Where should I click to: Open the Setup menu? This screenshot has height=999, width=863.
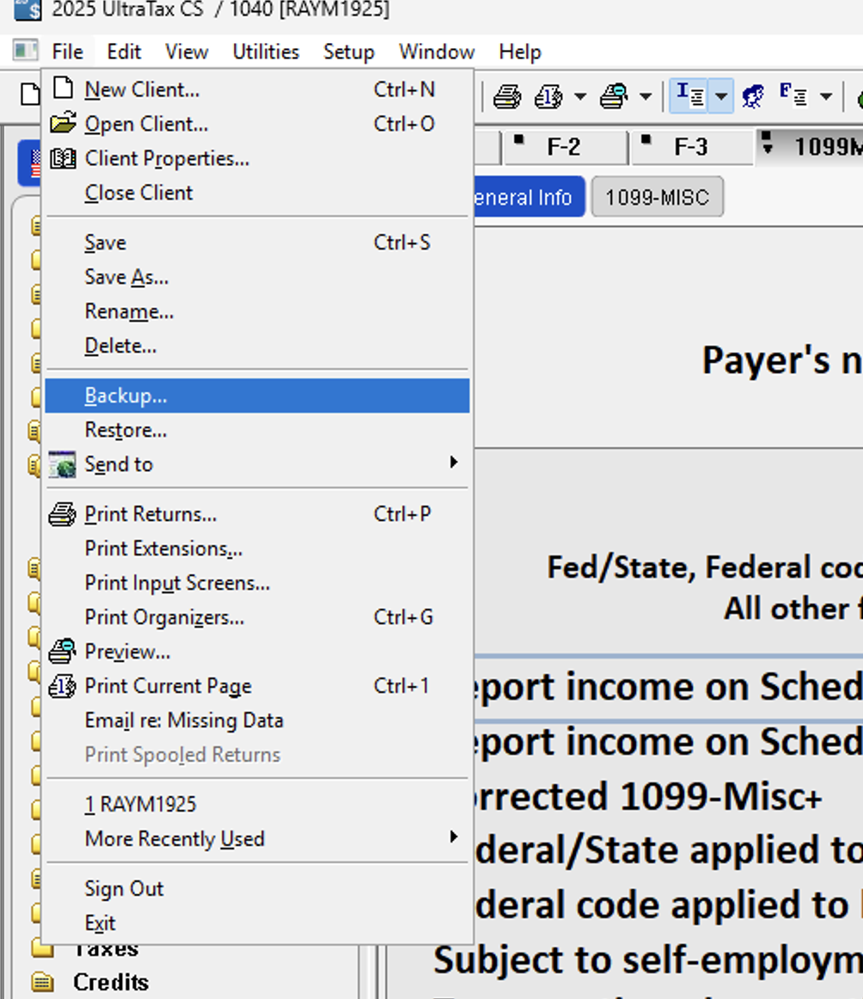(348, 52)
